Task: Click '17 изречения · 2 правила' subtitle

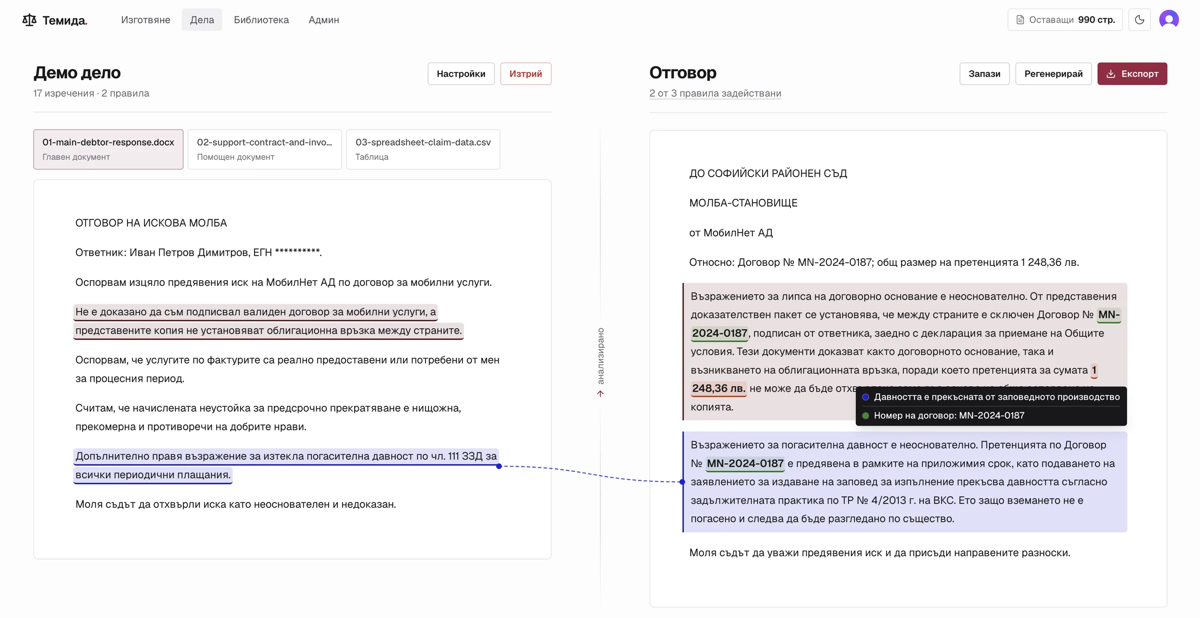Action: 91,93
